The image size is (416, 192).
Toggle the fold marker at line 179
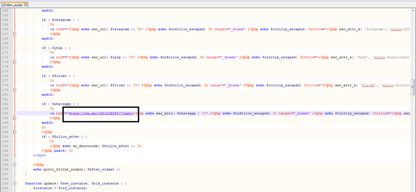click(14, 90)
